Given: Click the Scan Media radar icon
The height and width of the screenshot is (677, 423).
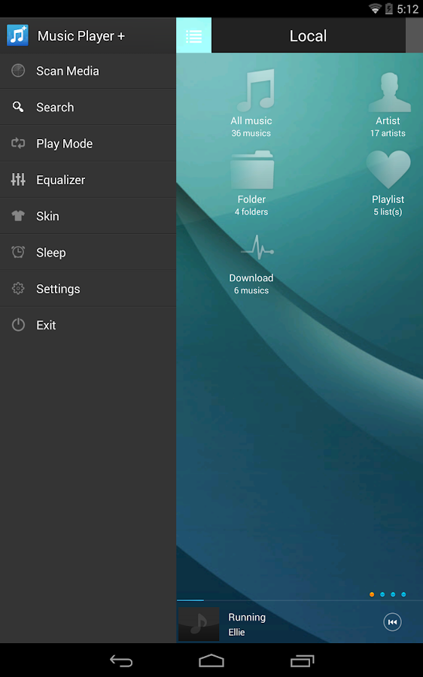Looking at the screenshot, I should pos(18,71).
